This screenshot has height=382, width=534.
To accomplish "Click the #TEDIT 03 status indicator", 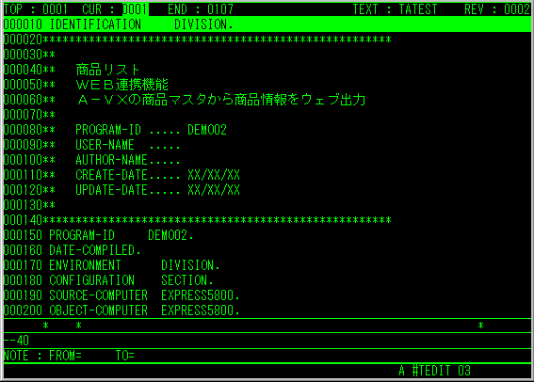I will click(442, 371).
